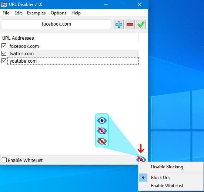This screenshot has width=204, height=192.
Task: Click the blue crossed-out eye icon in callout
Action: [102, 131]
